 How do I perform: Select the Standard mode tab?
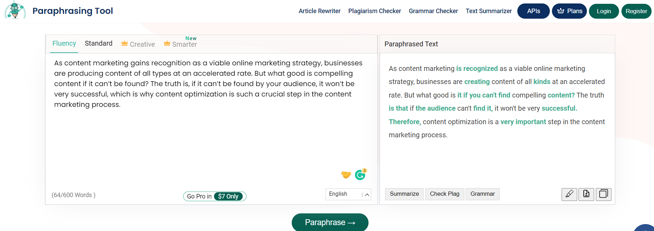click(x=99, y=44)
